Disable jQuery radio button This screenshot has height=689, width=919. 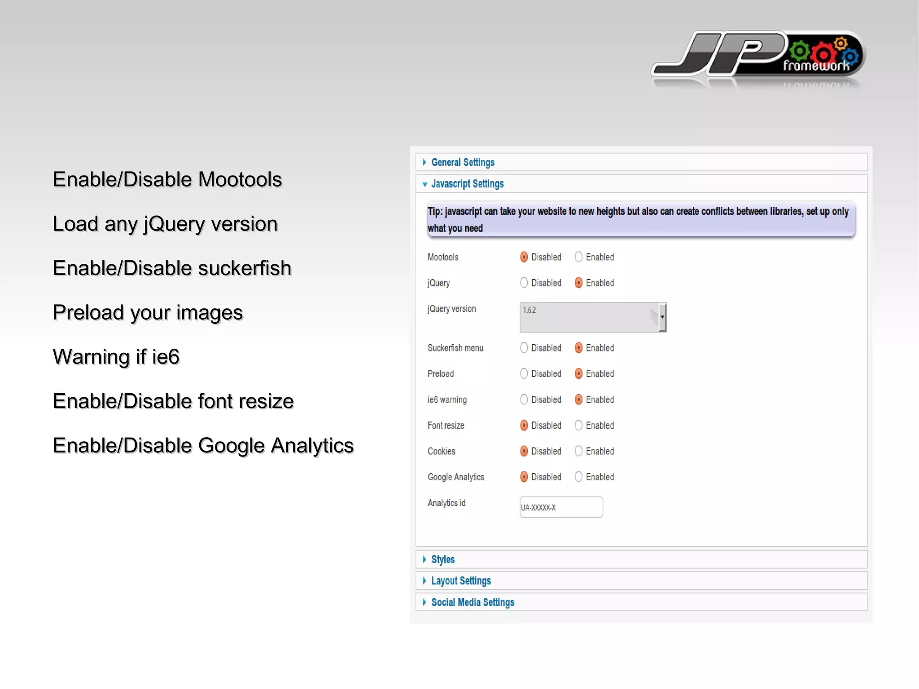[x=524, y=283]
